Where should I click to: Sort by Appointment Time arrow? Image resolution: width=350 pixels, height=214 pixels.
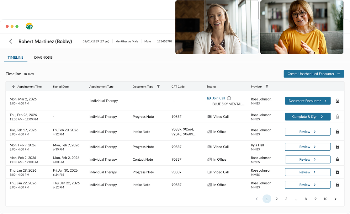(13, 87)
